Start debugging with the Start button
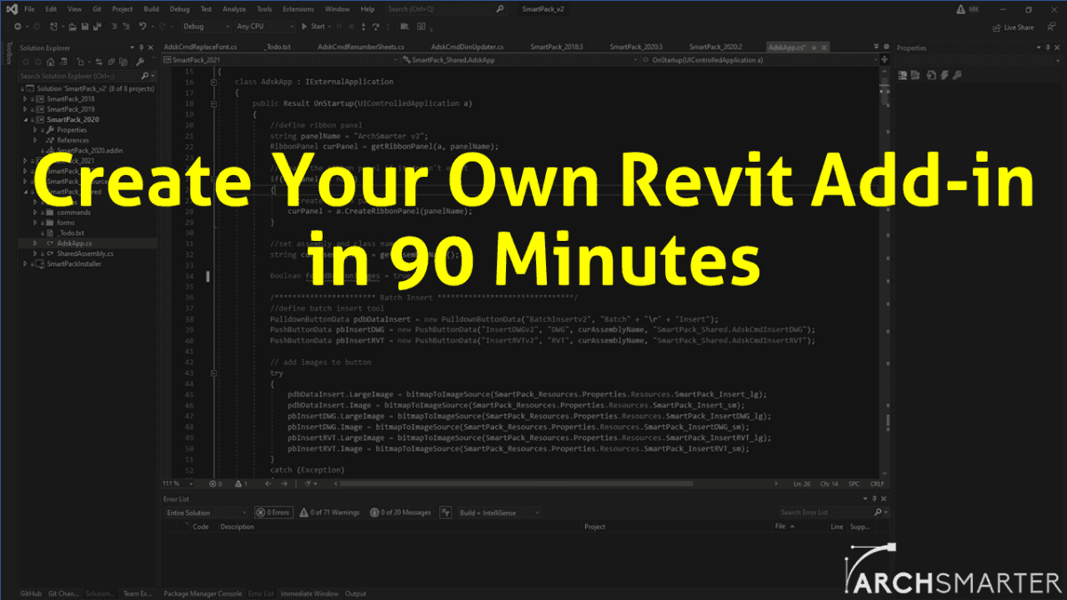The width and height of the screenshot is (1067, 600). point(314,27)
